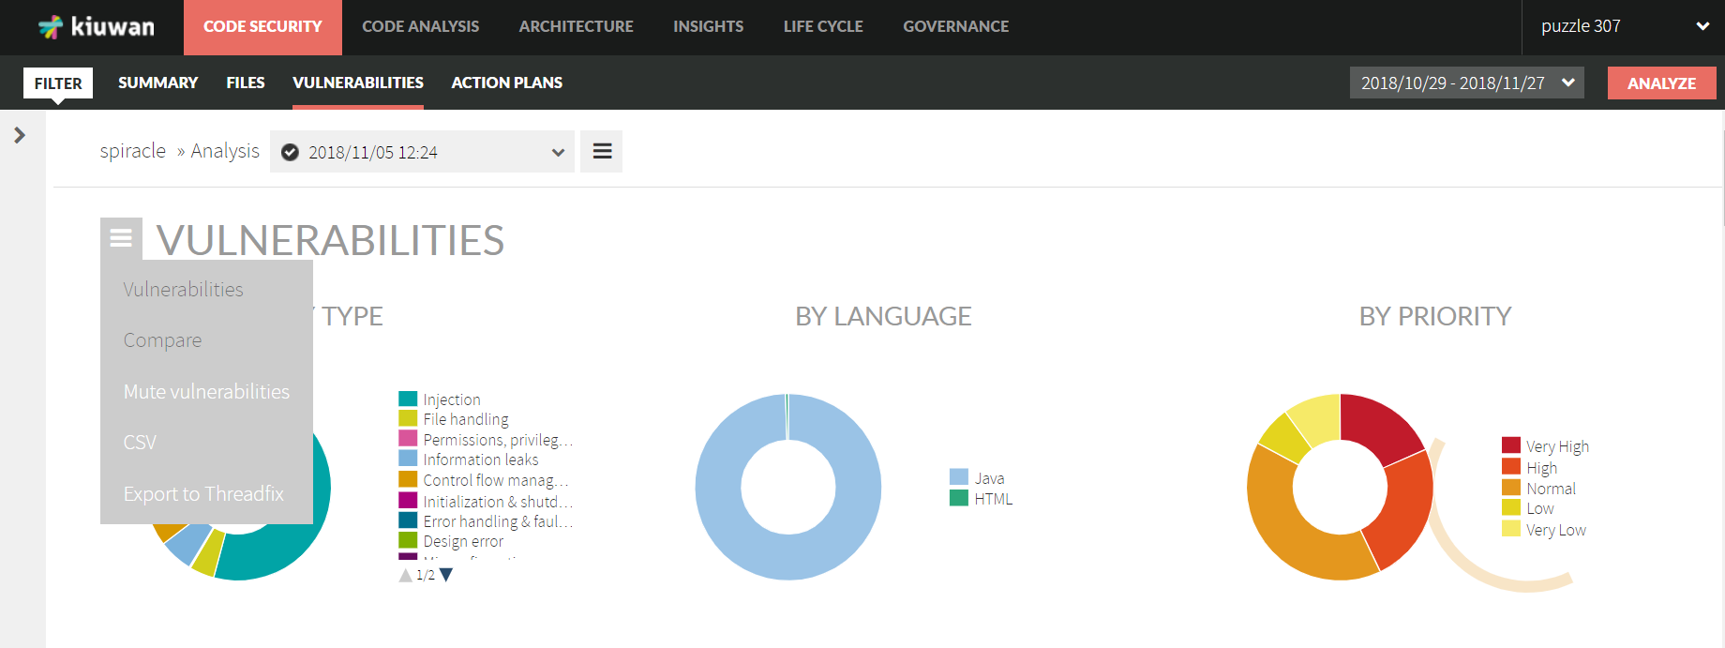Toggle the Vulnerabilities hamburger menu icon

pyautogui.click(x=121, y=238)
